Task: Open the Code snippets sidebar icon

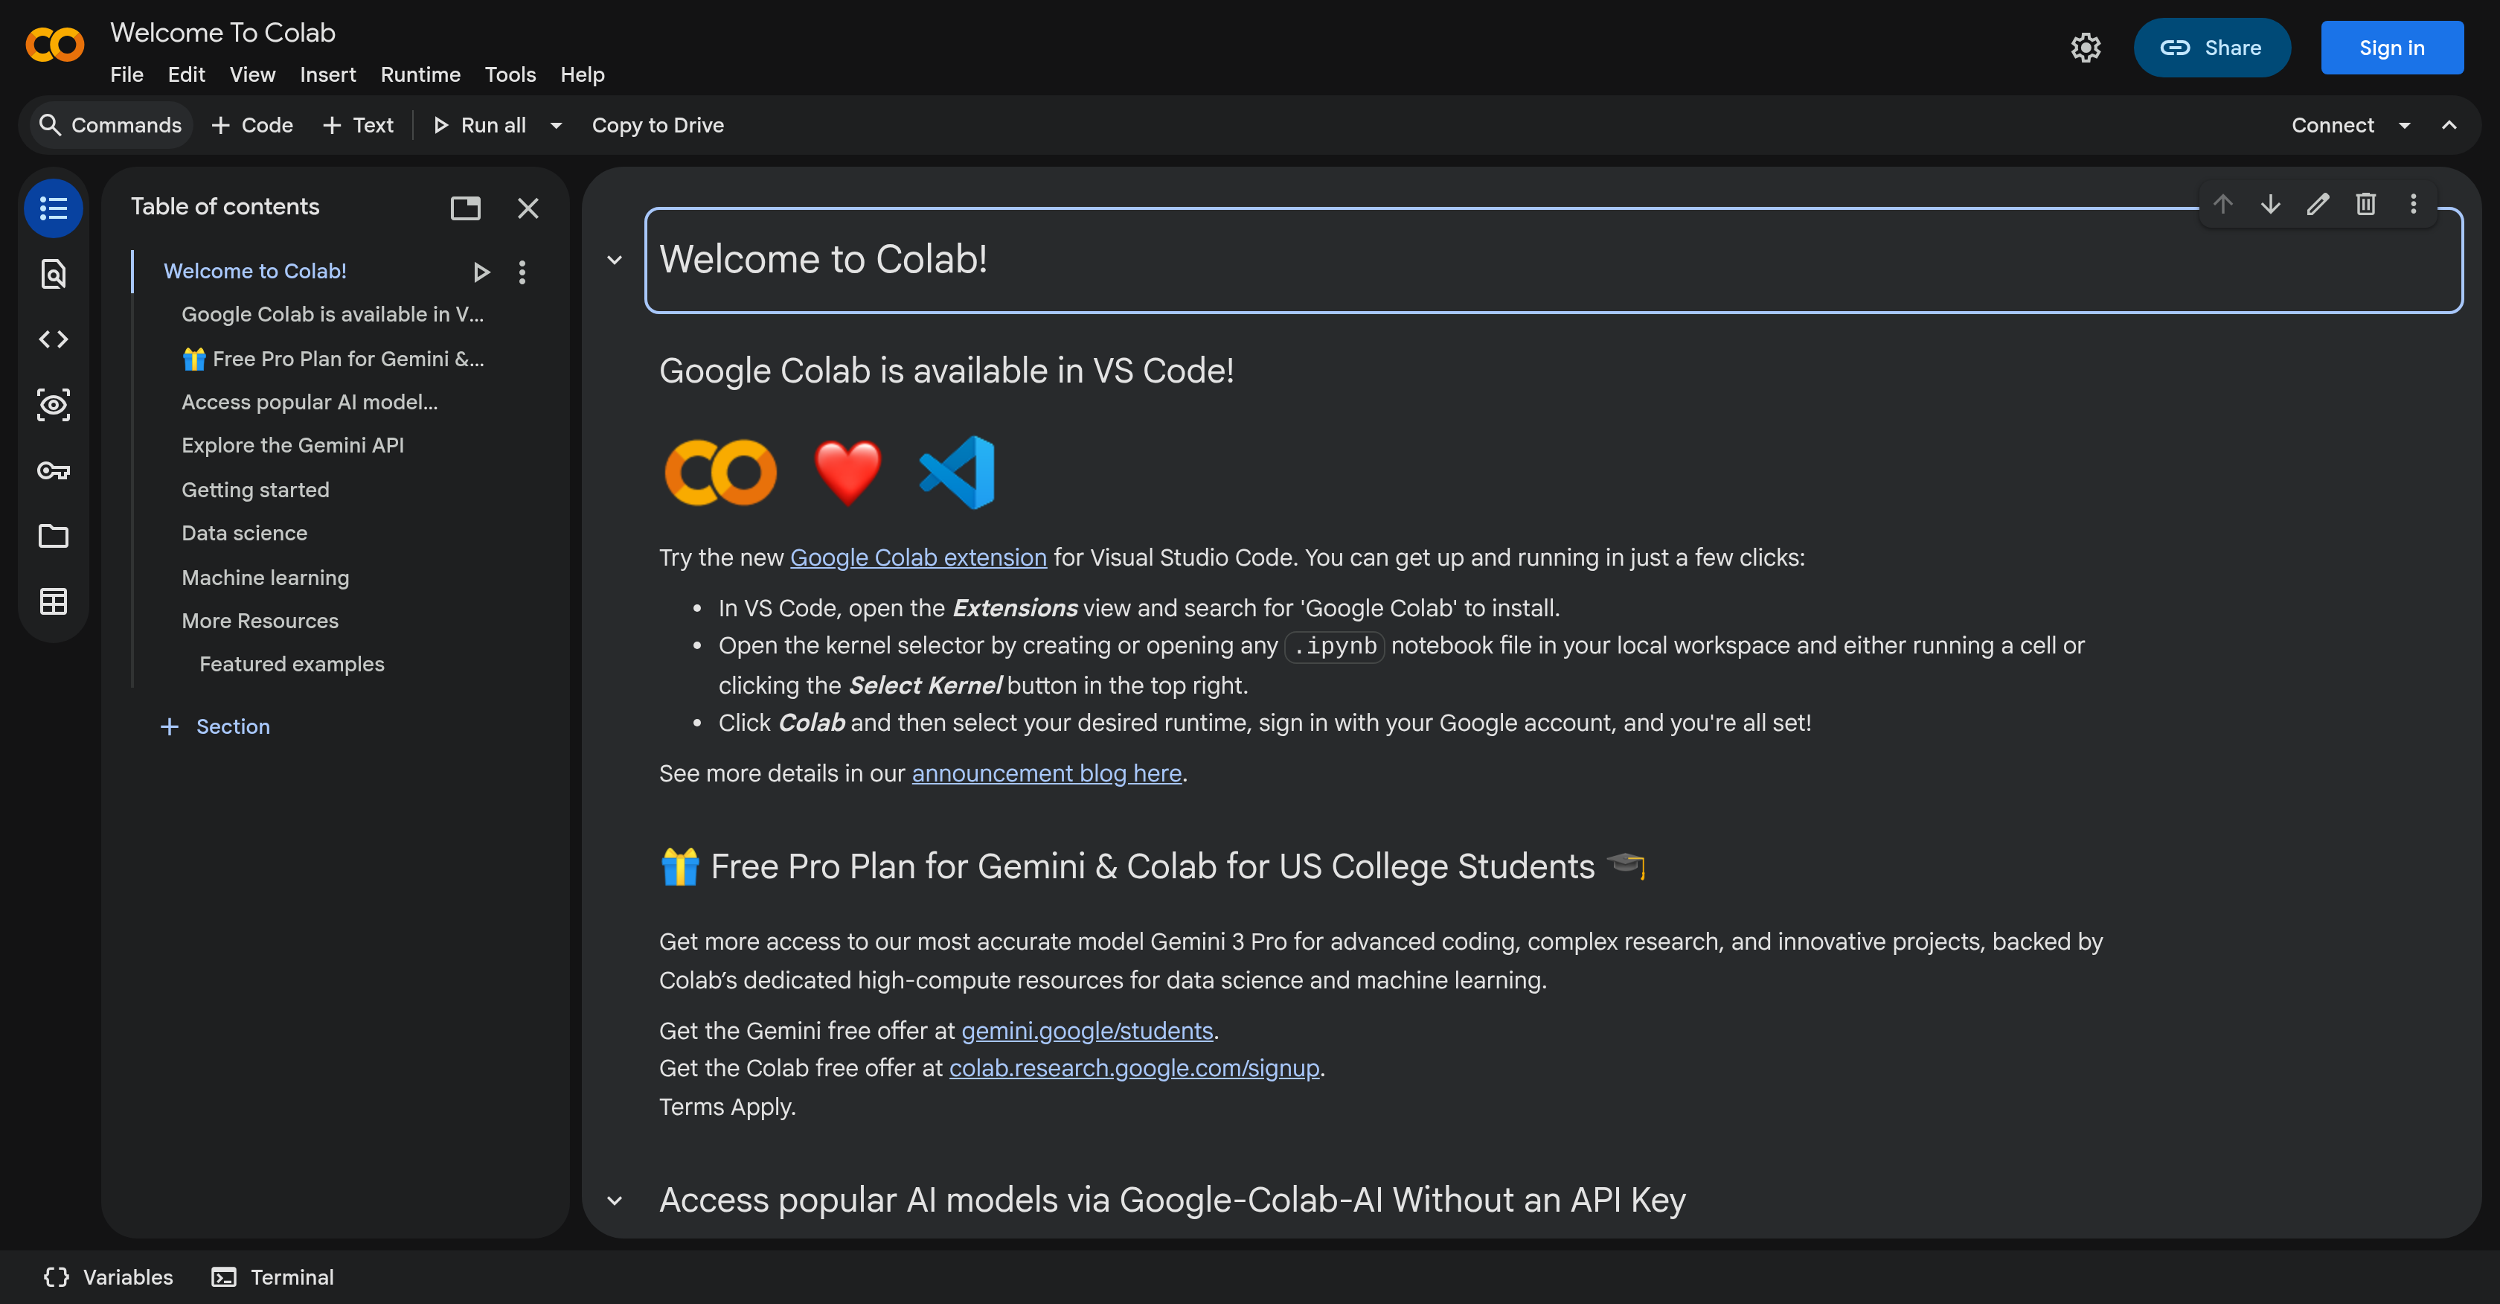Action: click(54, 339)
